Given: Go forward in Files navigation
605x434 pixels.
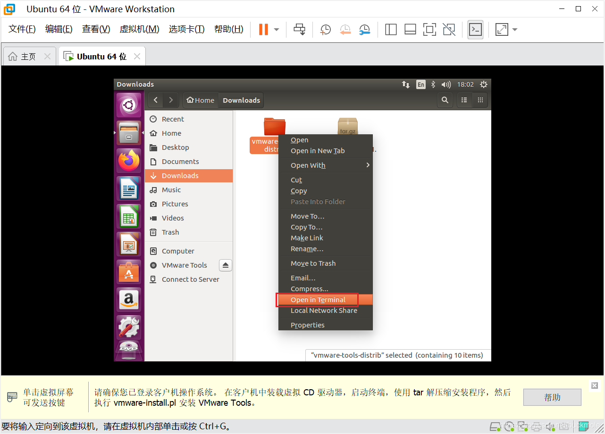Looking at the screenshot, I should [171, 100].
